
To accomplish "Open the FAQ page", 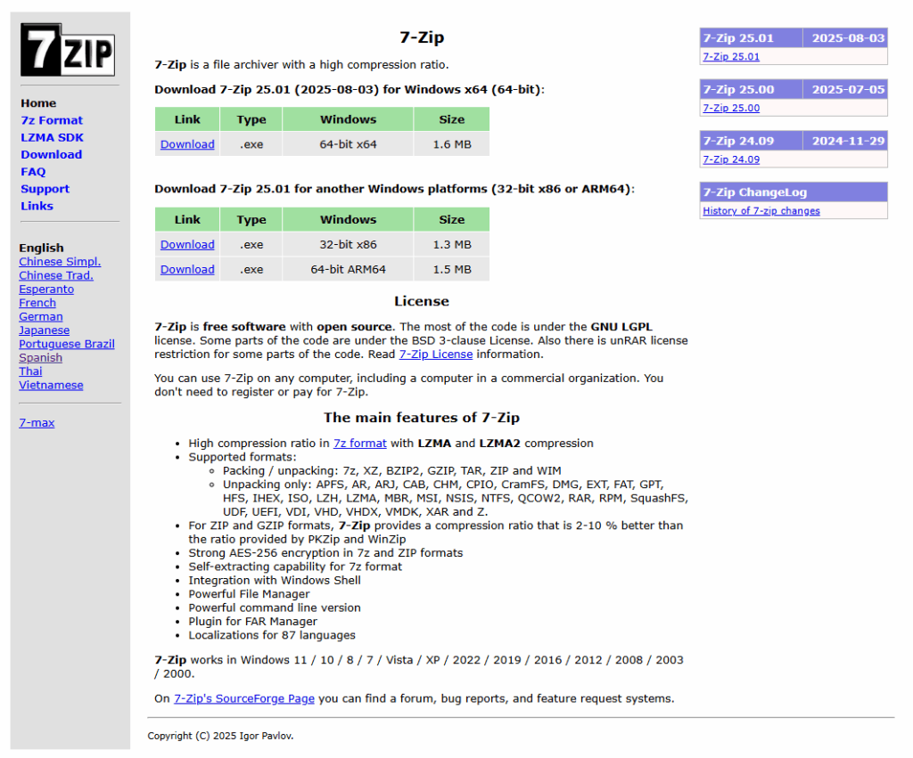I will click(x=33, y=171).
